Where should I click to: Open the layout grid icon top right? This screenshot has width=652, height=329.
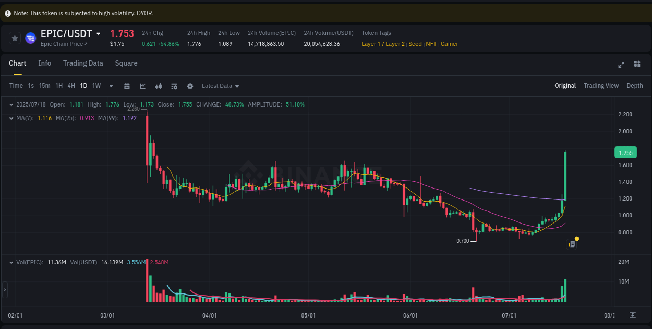pos(637,64)
